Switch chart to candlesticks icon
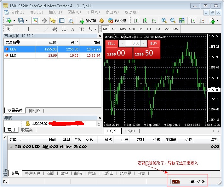The height and width of the screenshot is (187, 224). tap(145, 20)
